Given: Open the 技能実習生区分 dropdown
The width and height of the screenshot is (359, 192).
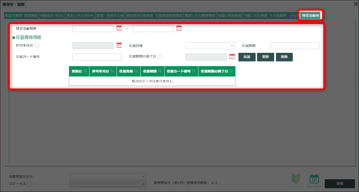Looking at the screenshot, I should click(x=108, y=176).
